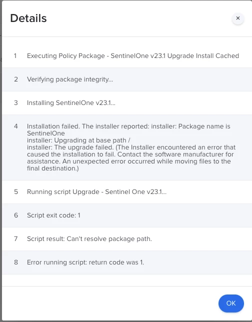Image resolution: width=252 pixels, height=322 pixels.
Task: Click line number 8 in the log
Action: point(16,262)
